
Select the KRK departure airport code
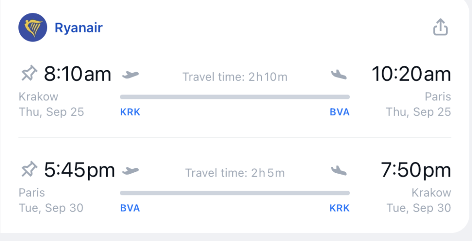[130, 112]
